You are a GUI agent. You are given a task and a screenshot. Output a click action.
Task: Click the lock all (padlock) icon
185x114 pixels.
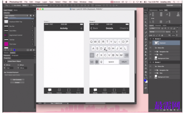[162, 35]
